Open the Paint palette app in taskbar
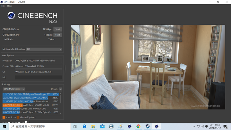 (x=120, y=126)
